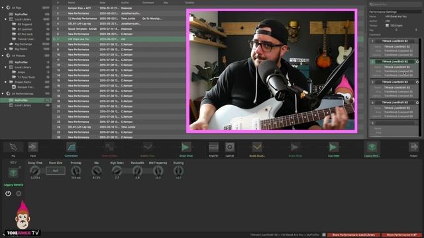
Task: Sort list by Name column header
Action: click(x=72, y=3)
